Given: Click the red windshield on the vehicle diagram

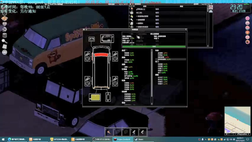Looking at the screenshot, I should (x=101, y=55).
